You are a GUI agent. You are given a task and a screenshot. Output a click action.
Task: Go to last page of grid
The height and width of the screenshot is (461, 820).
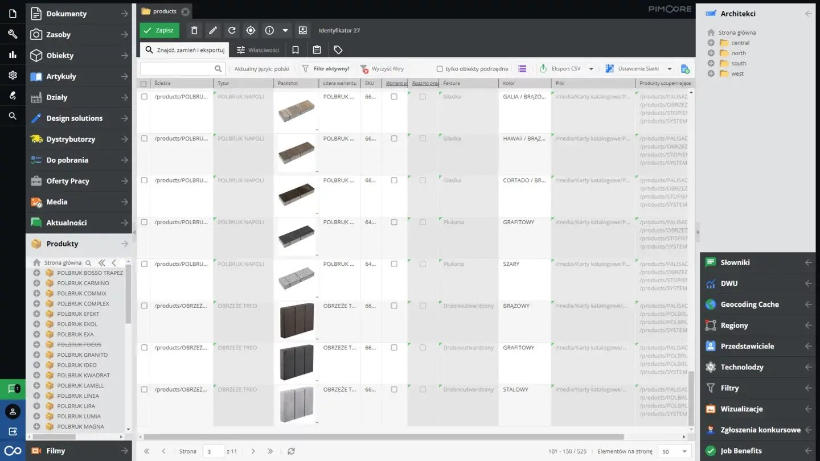click(270, 451)
